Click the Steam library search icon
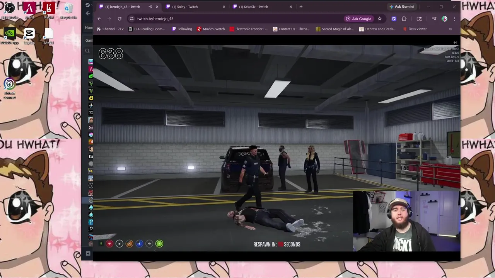This screenshot has height=278, width=495. 87,51
